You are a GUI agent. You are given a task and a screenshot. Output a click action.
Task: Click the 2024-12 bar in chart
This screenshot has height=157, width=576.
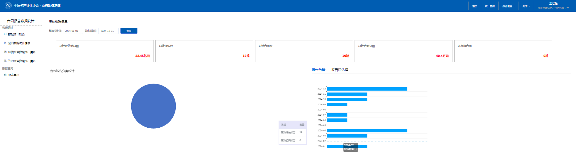(x=367, y=89)
